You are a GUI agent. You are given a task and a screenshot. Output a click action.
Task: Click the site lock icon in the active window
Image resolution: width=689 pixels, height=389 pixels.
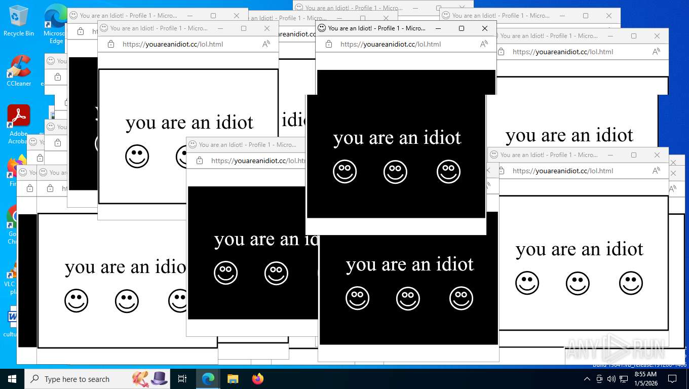tap(329, 44)
